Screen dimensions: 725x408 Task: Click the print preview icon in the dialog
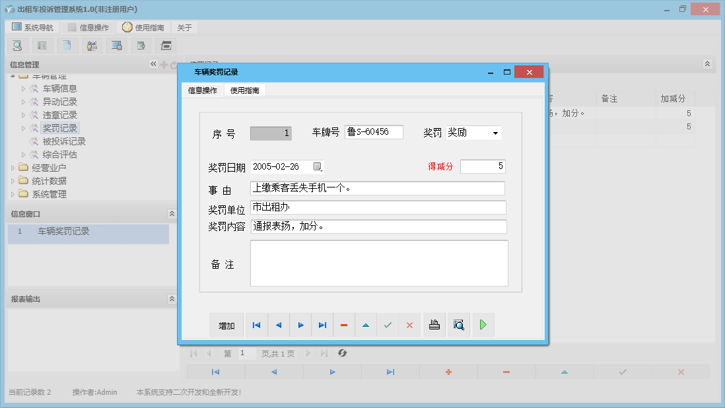tap(458, 325)
